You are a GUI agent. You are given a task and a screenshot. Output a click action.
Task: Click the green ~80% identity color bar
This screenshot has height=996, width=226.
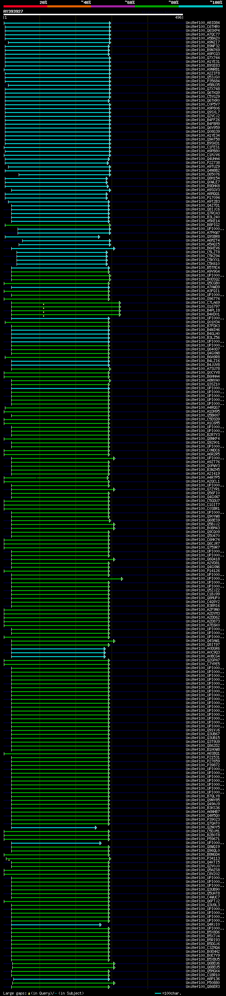[x=157, y=7]
